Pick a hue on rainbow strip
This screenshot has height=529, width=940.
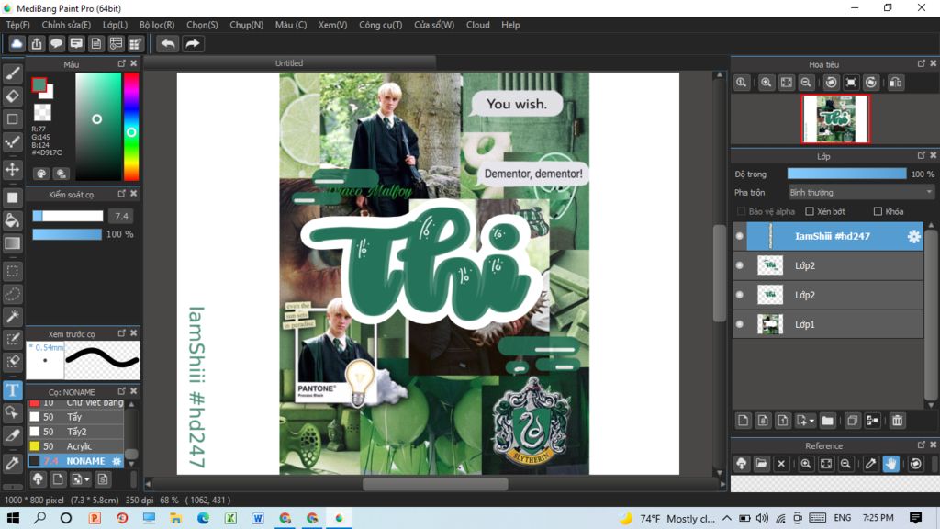[131, 126]
